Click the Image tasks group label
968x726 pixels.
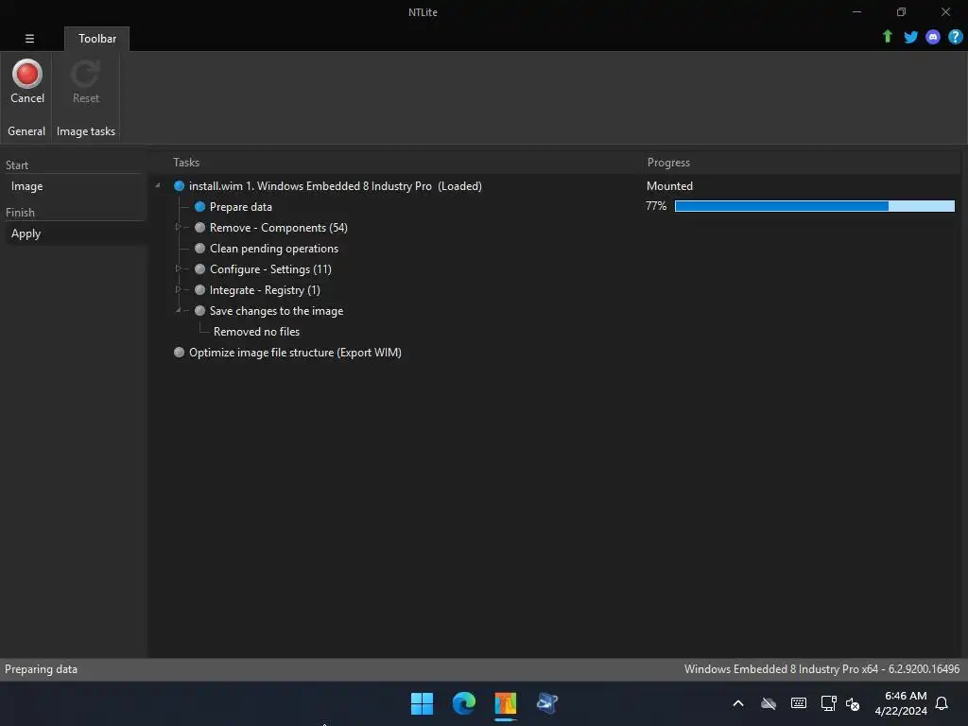click(86, 130)
